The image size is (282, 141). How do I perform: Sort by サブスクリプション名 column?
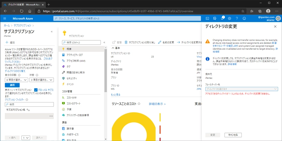pyautogui.click(x=18, y=110)
